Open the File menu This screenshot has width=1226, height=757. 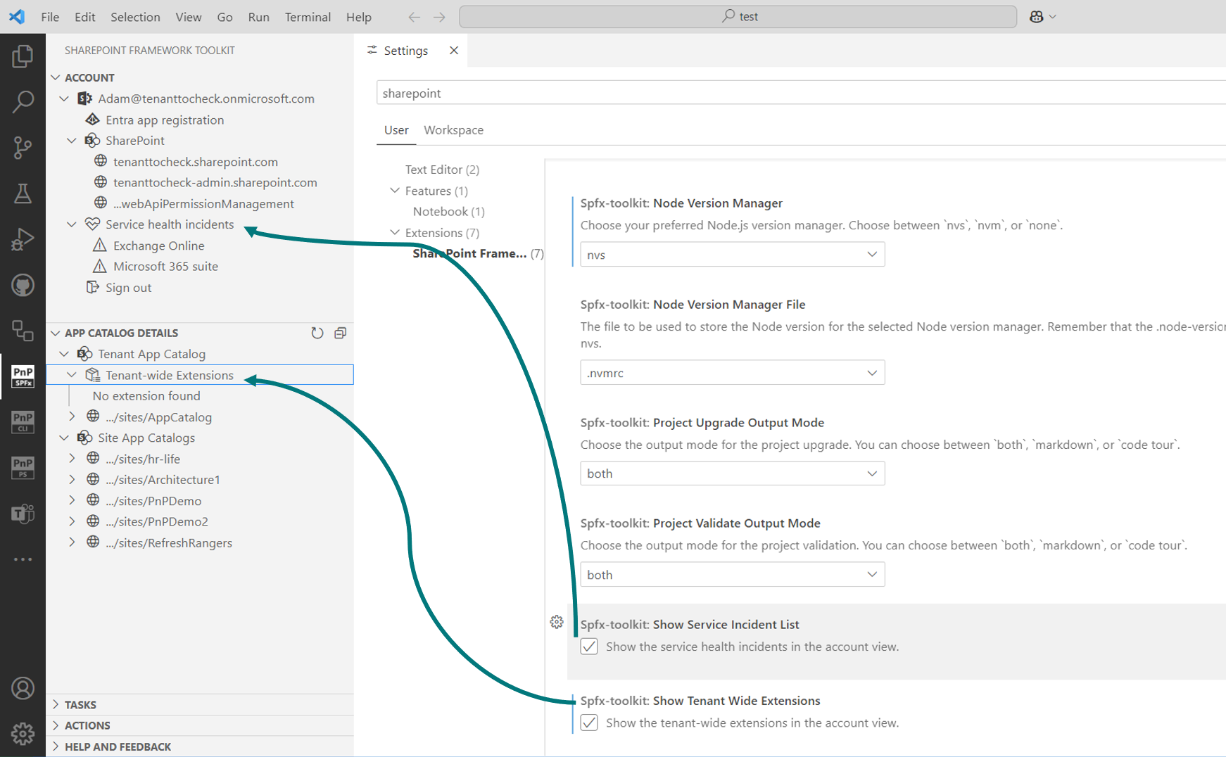tap(50, 17)
